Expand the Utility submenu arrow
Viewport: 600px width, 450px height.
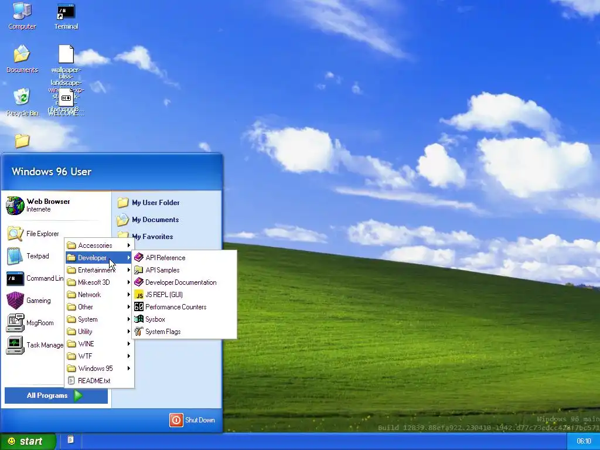click(129, 332)
